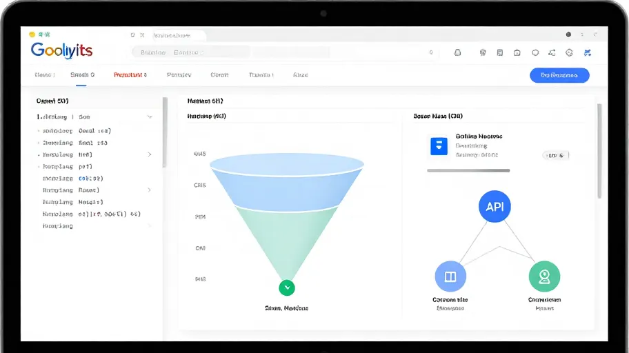The width and height of the screenshot is (629, 353).
Task: Select the longest row containing red characters
Action: click(x=94, y=214)
